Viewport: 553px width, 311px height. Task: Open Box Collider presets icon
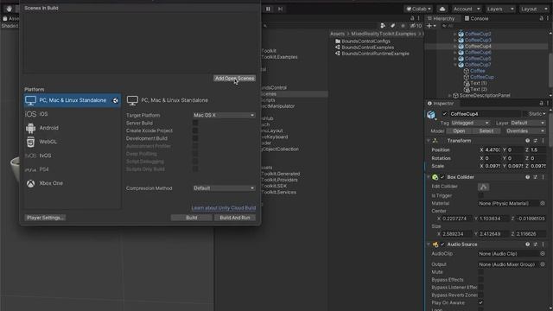[x=536, y=177]
